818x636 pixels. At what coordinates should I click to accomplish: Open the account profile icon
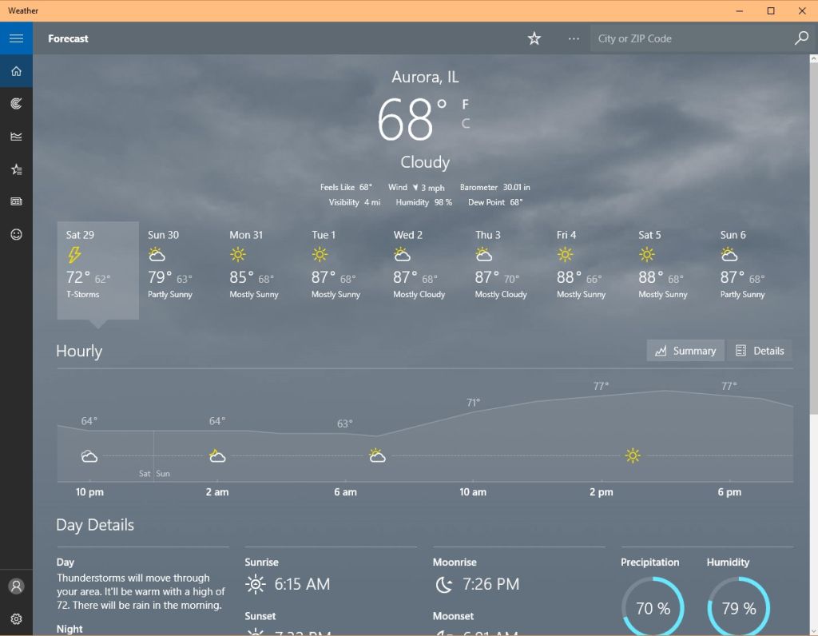click(x=16, y=586)
